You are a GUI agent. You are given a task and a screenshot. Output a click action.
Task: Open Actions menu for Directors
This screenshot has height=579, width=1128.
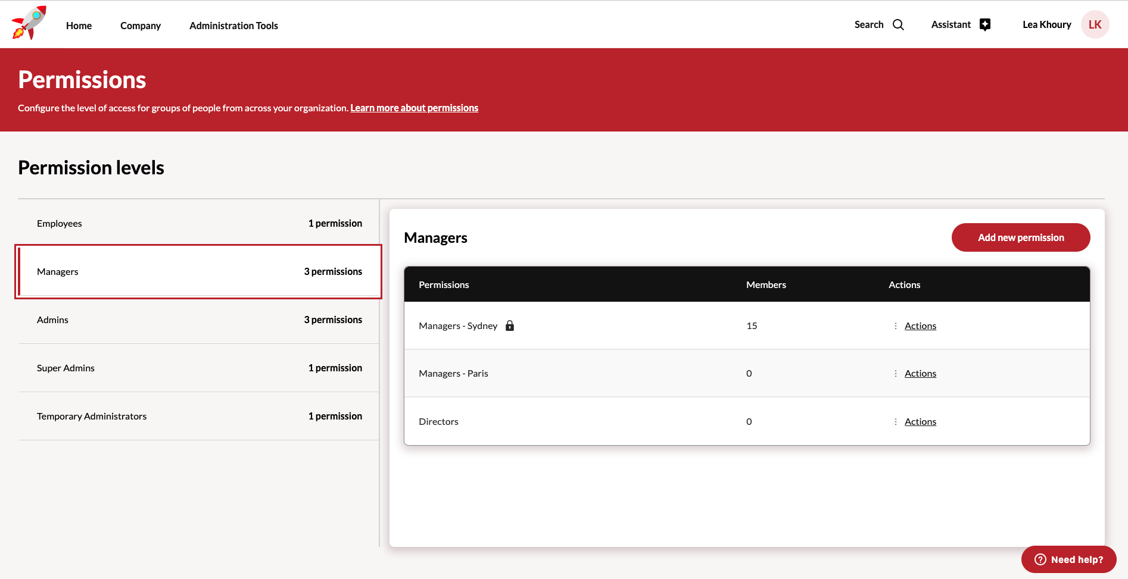[920, 422]
